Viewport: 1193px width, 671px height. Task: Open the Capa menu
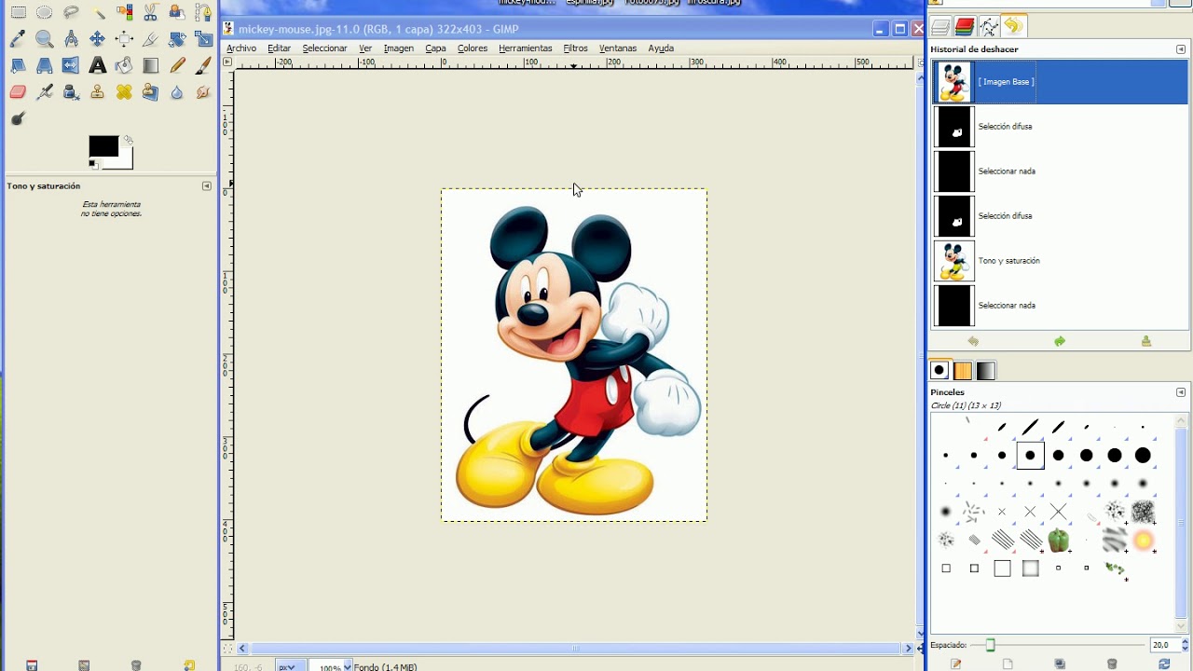(x=435, y=48)
